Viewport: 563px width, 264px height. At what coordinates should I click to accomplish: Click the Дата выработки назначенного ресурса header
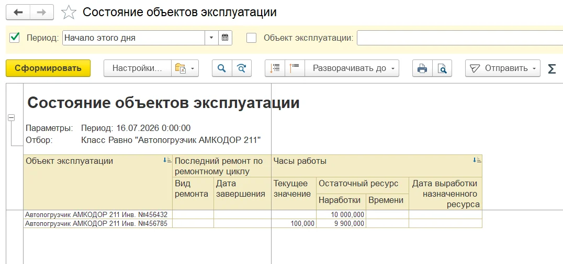coord(446,194)
